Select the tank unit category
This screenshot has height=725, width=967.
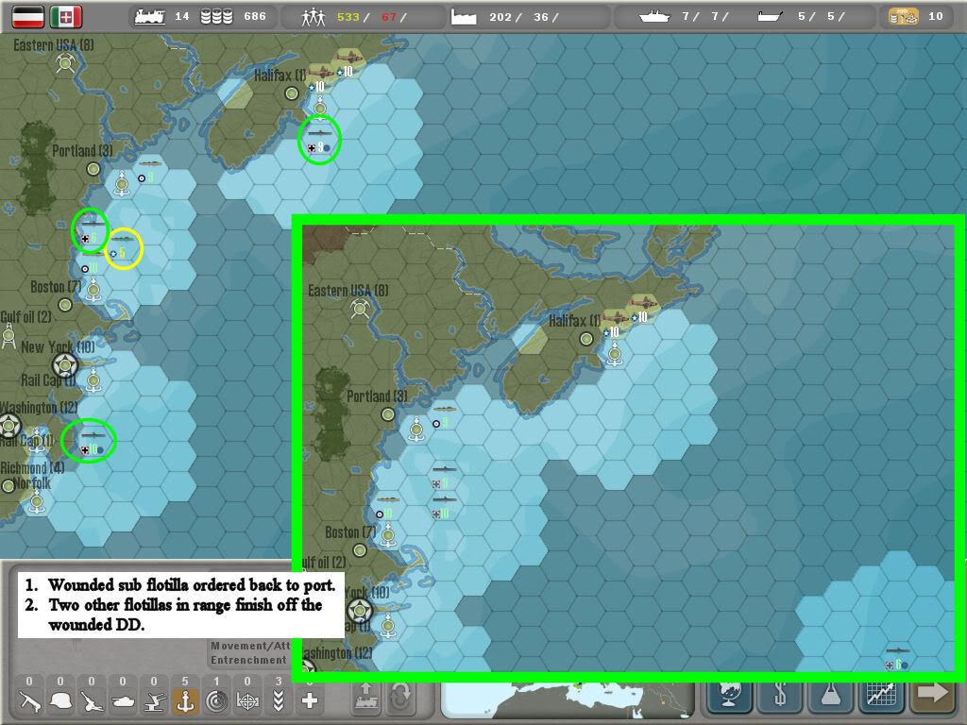(123, 700)
